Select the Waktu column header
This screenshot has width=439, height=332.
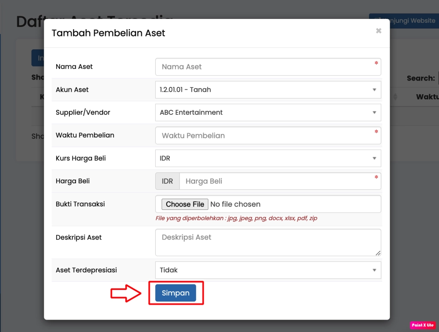tap(427, 97)
